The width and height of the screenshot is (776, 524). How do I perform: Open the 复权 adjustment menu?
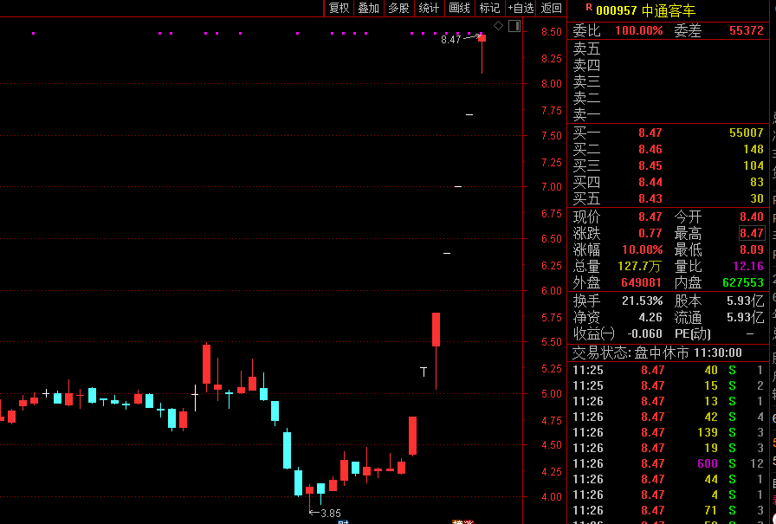point(339,9)
